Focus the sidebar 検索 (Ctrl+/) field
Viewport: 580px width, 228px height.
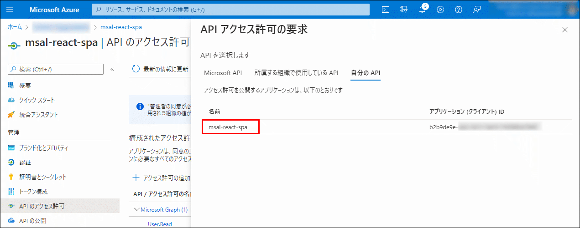[x=56, y=69]
